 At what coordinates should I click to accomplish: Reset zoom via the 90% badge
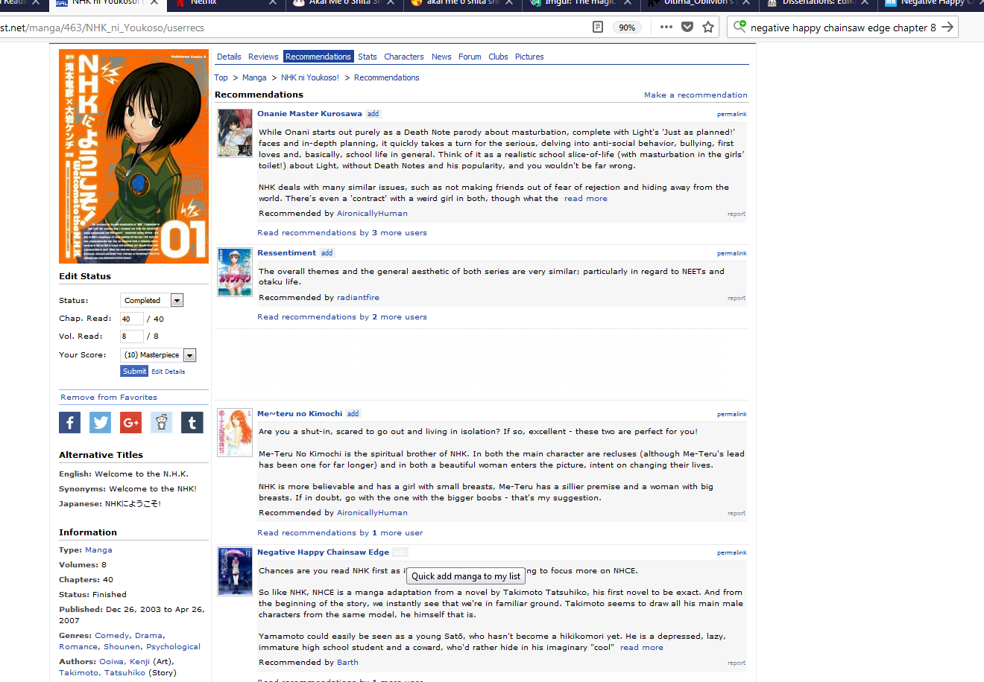pos(627,28)
